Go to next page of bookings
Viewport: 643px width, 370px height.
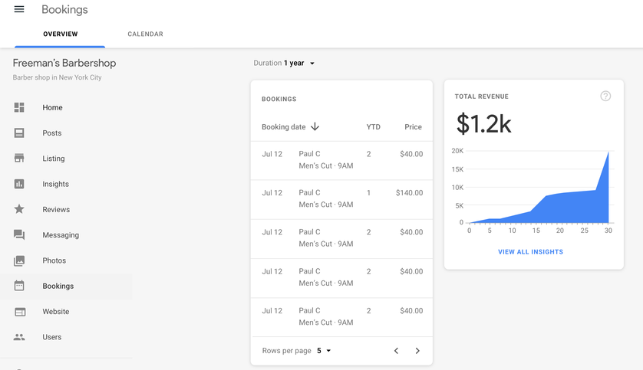coord(417,351)
